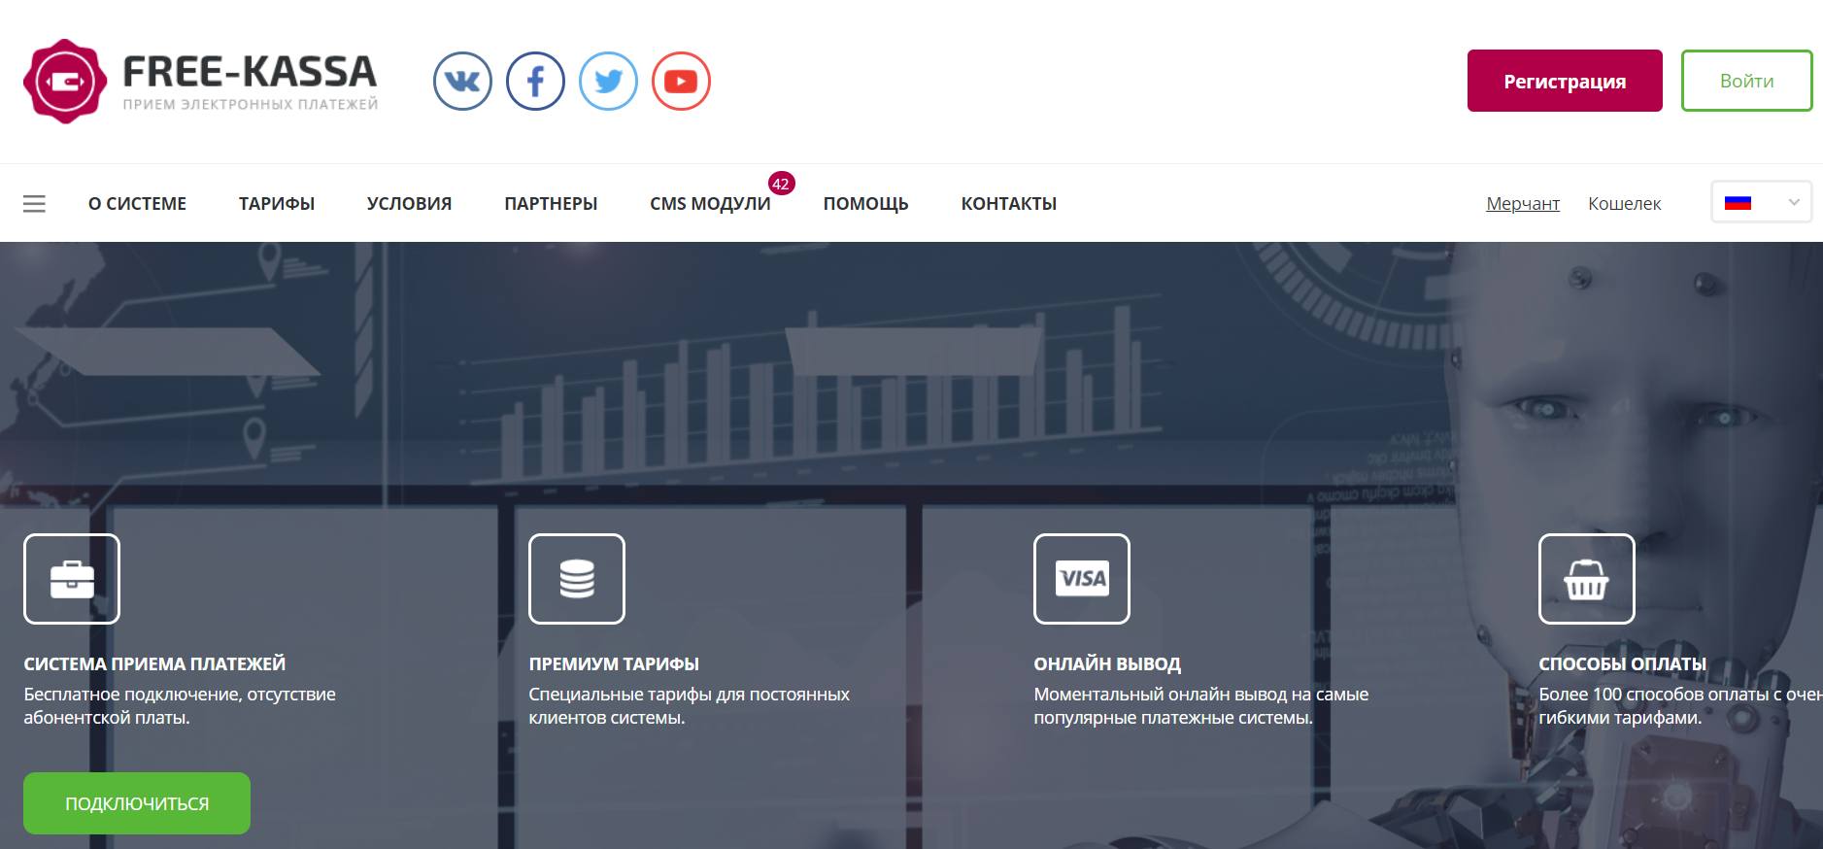Click the Прием электронных платежей tagline

click(251, 105)
